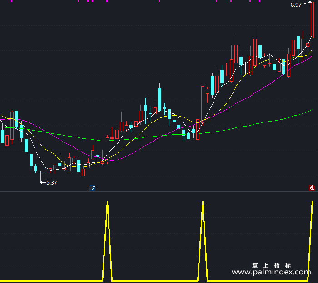318x283 pixels.
Task: Click the tall red candlestick reaching 8.97
Action: coord(312,20)
